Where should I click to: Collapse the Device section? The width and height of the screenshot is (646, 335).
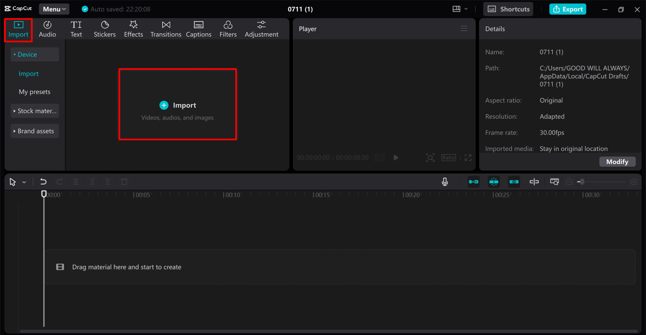(35, 54)
